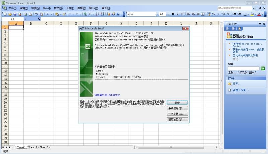Open the 文件(F) menu
Screen dimensions: 268x154
pyautogui.click(x=12, y=8)
